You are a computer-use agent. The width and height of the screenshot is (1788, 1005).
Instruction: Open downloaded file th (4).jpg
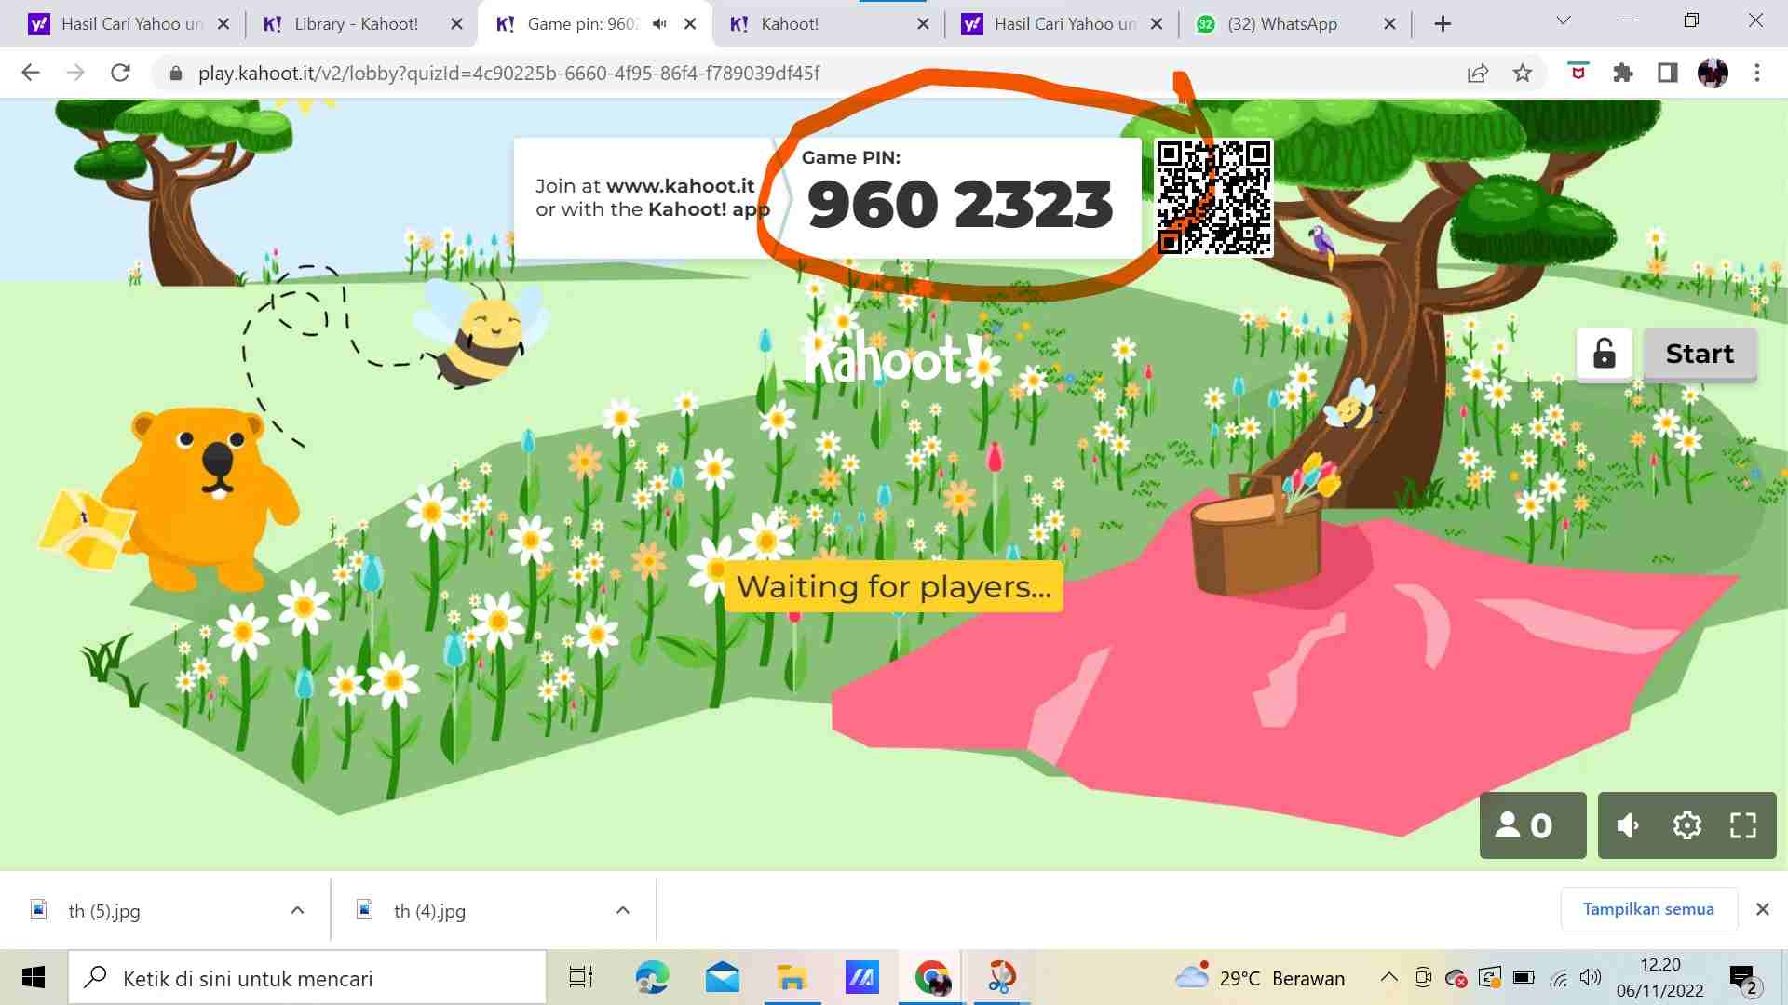(429, 911)
